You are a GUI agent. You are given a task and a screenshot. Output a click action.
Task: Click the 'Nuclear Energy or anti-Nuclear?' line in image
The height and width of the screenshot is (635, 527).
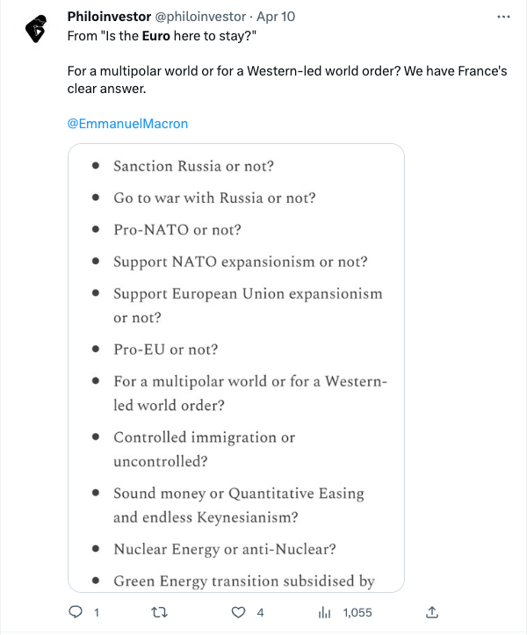[x=225, y=550]
